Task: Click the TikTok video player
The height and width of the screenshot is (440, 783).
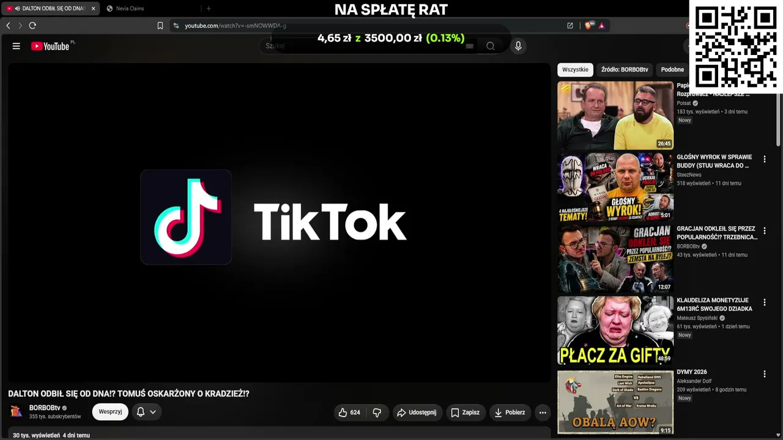Action: coord(280,223)
